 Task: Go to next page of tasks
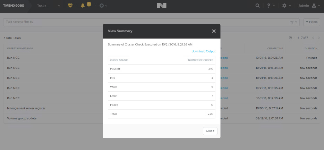click(x=319, y=38)
